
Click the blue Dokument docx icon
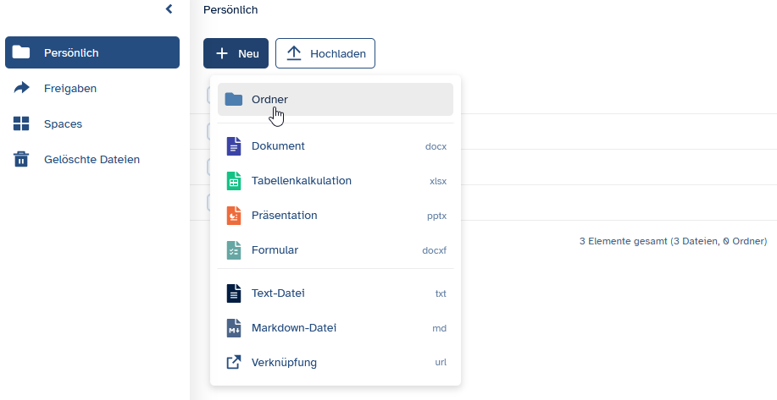234,146
